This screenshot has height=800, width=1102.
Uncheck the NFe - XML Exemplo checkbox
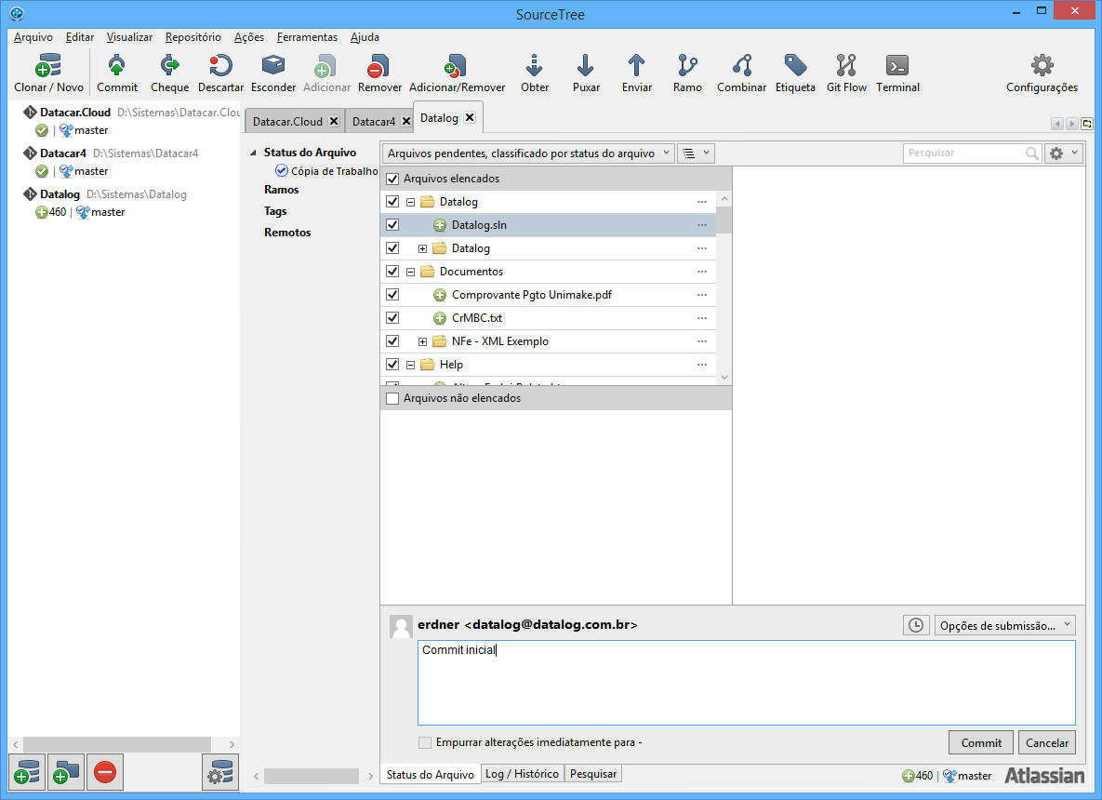(392, 341)
